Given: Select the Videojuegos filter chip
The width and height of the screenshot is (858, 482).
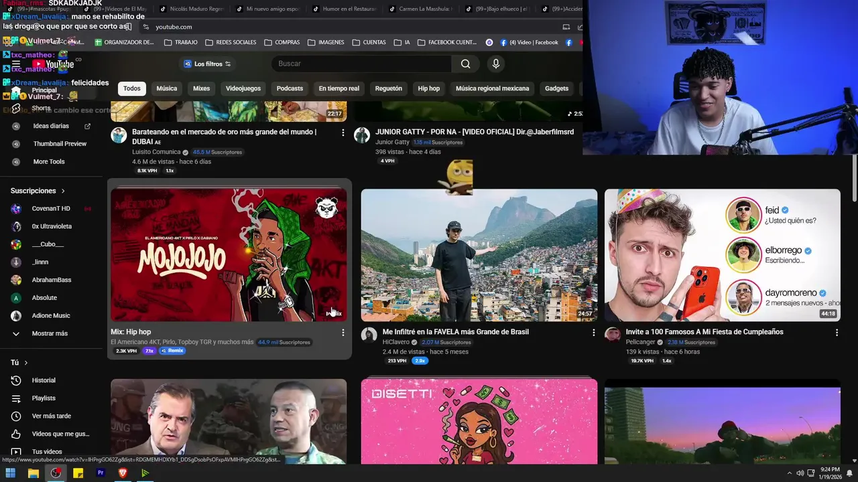Looking at the screenshot, I should click(x=243, y=88).
